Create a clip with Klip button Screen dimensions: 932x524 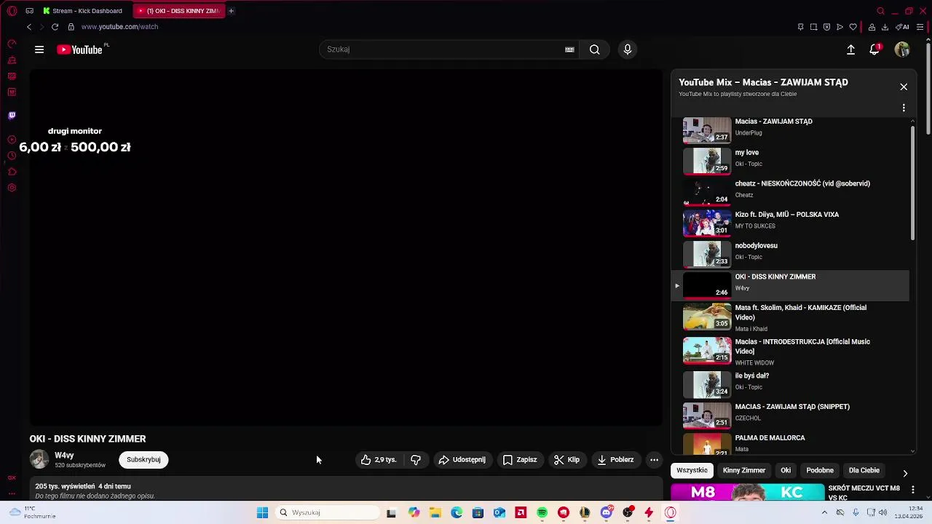point(566,460)
